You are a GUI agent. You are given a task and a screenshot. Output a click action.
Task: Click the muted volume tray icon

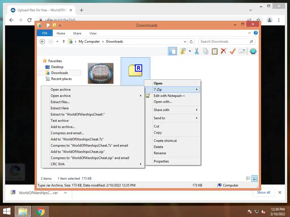click(263, 211)
